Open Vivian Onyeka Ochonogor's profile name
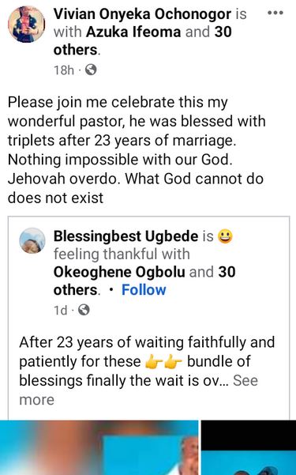The height and width of the screenshot is (475, 296). (x=142, y=14)
